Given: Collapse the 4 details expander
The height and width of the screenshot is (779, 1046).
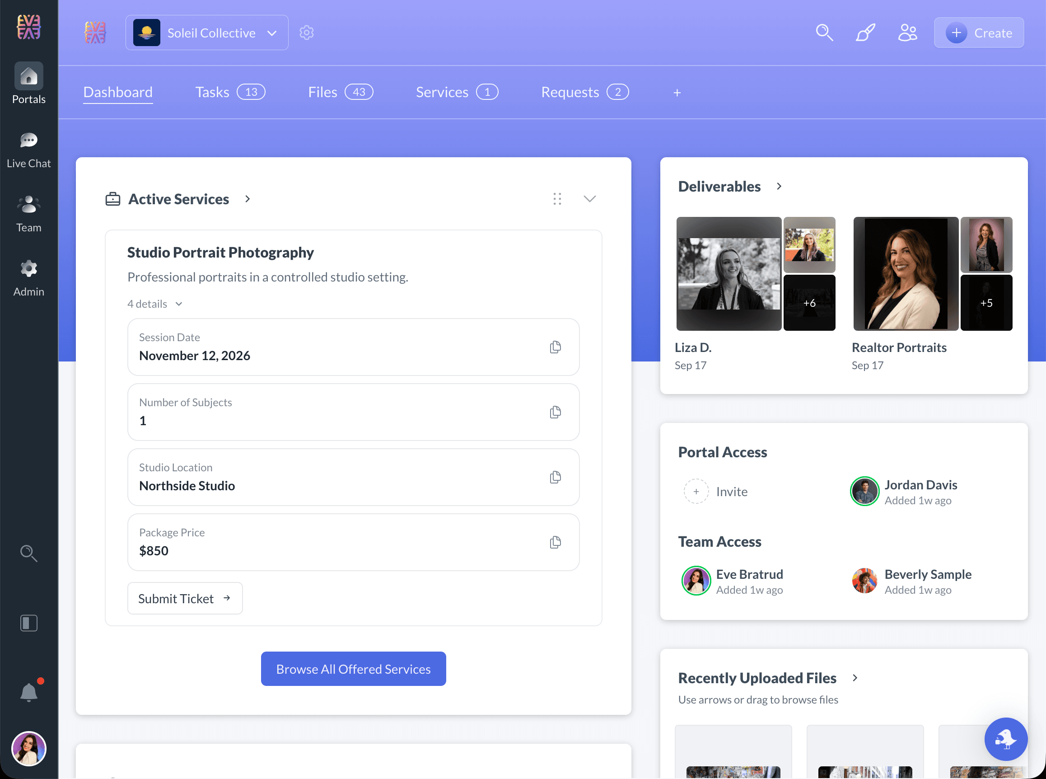Looking at the screenshot, I should coord(154,304).
